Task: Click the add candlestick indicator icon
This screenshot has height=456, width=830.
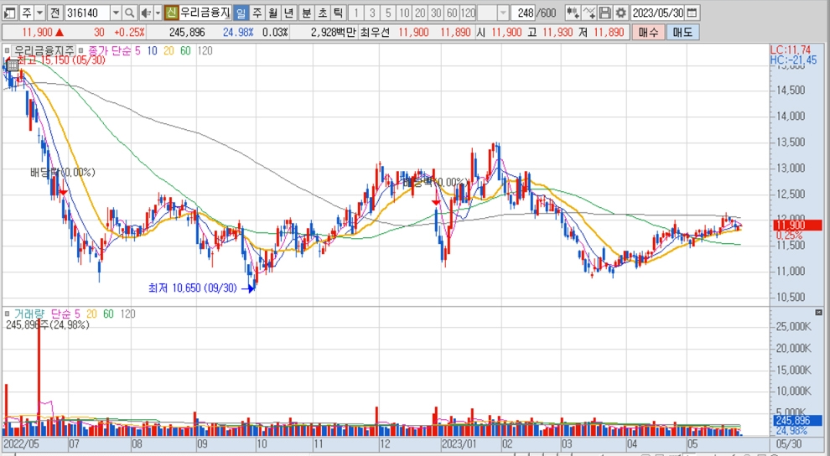Action: (x=572, y=13)
